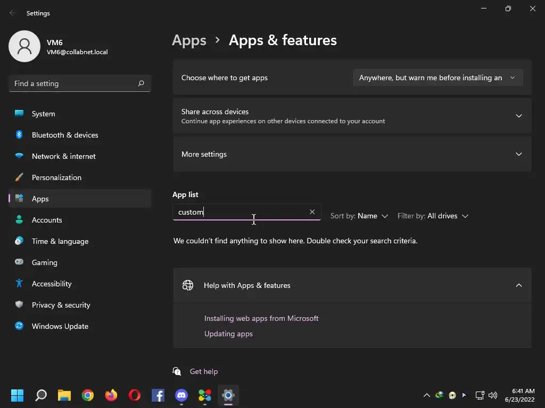Click the Privacy & security shield icon
This screenshot has height=408, width=545.
(x=19, y=305)
